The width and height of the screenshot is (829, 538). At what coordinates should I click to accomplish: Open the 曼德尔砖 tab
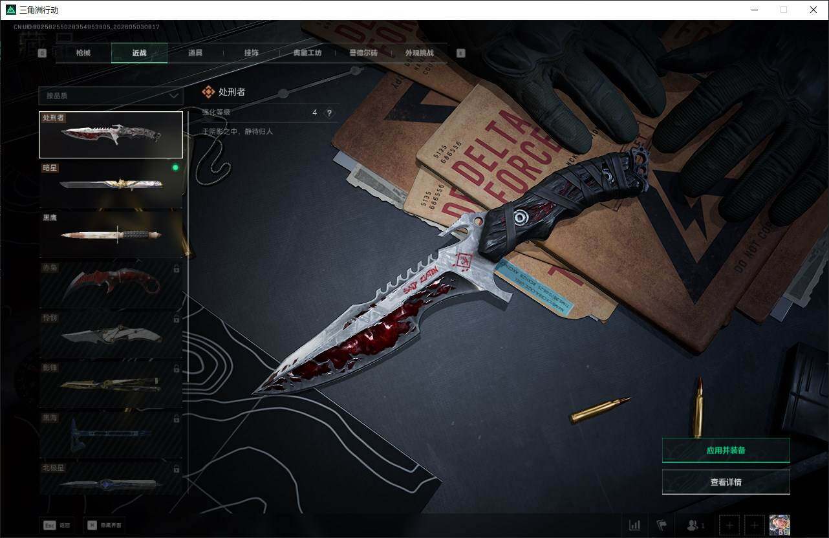pos(363,53)
